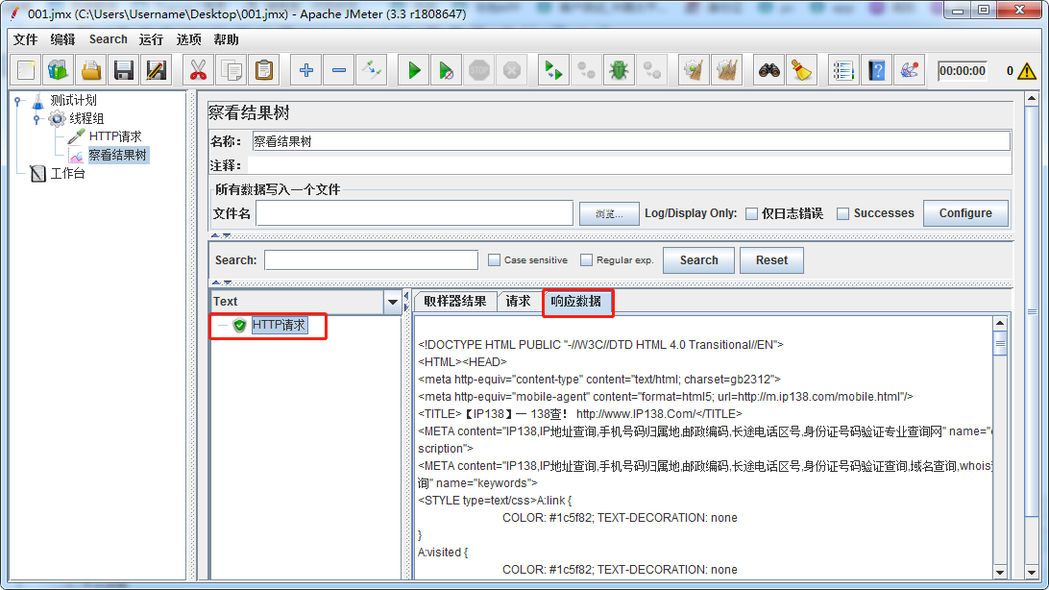This screenshot has width=1049, height=590.
Task: Click the Toggle enable/disable icon
Action: pyautogui.click(x=372, y=70)
